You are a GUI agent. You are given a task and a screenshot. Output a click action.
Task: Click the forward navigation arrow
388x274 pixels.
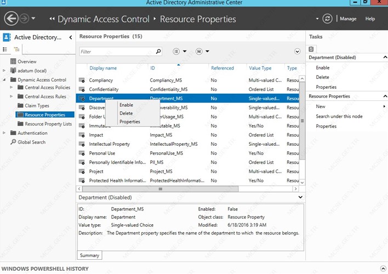click(24, 19)
